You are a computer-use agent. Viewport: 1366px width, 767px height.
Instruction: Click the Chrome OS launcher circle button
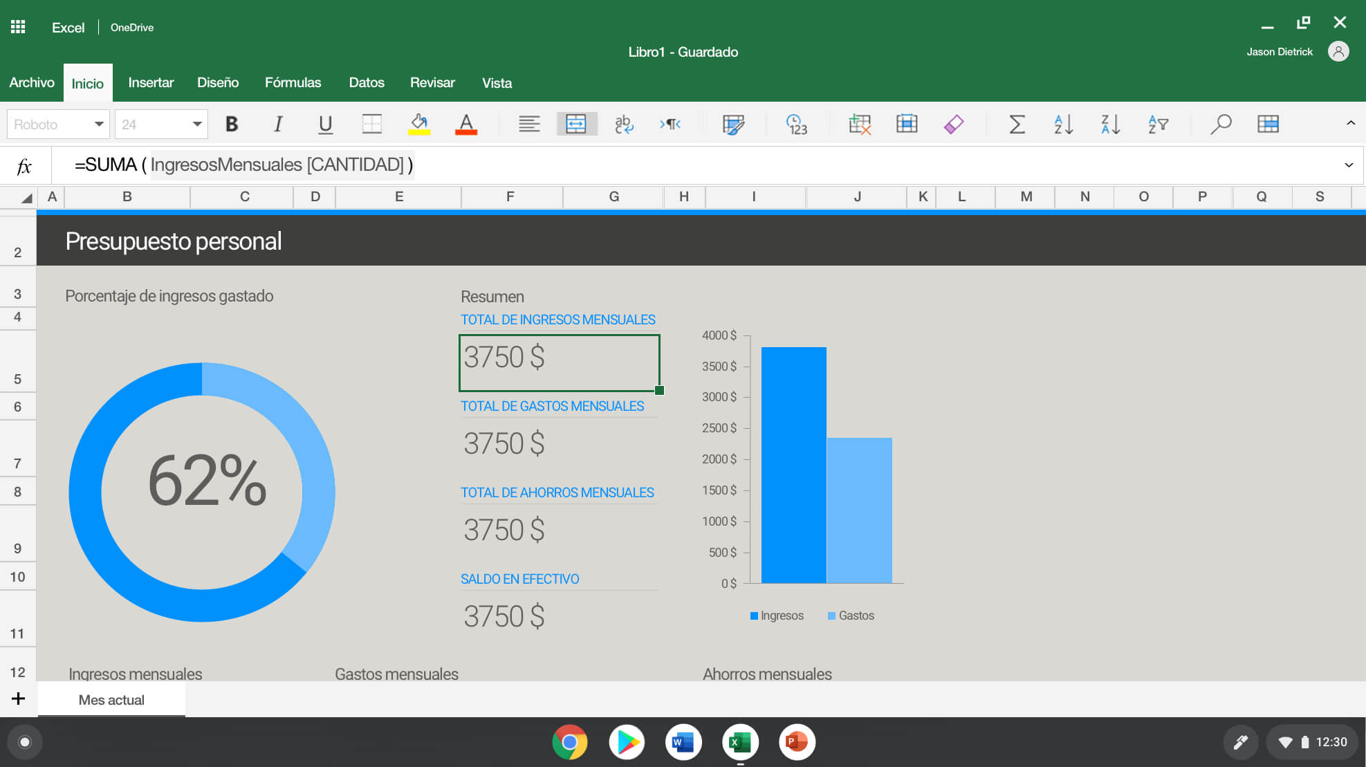point(25,742)
